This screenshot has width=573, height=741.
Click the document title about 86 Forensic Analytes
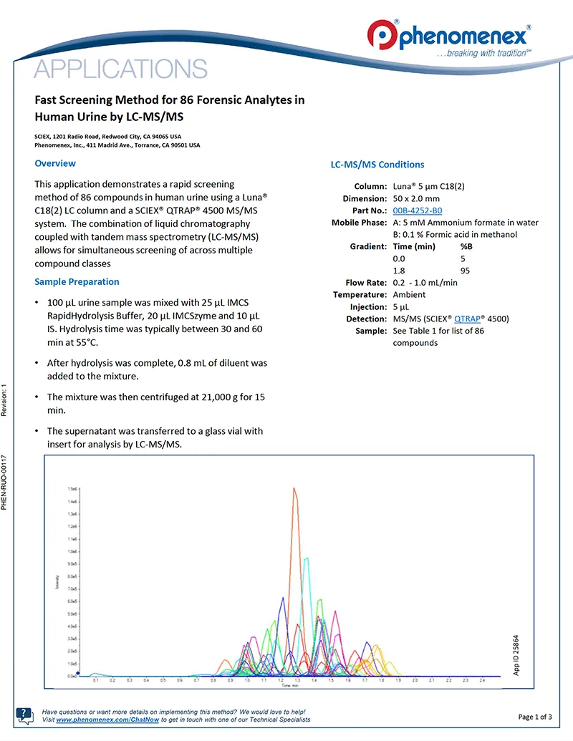(170, 107)
